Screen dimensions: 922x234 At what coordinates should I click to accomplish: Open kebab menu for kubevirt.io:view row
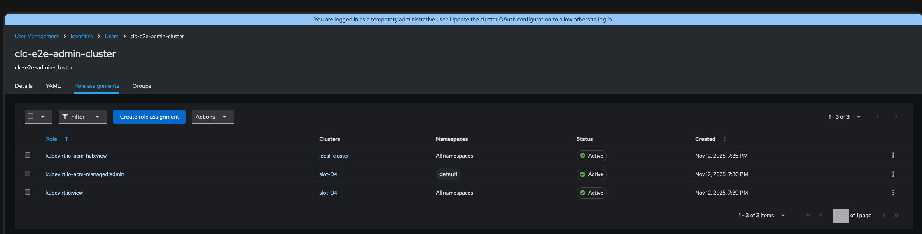893,193
